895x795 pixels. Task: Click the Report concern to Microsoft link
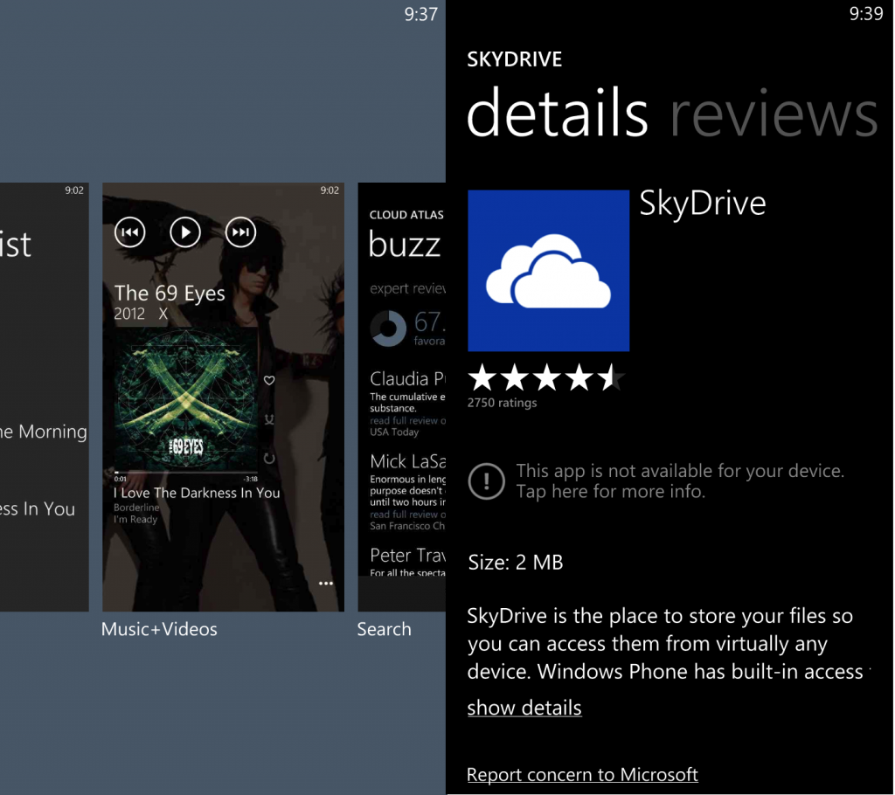(x=582, y=774)
